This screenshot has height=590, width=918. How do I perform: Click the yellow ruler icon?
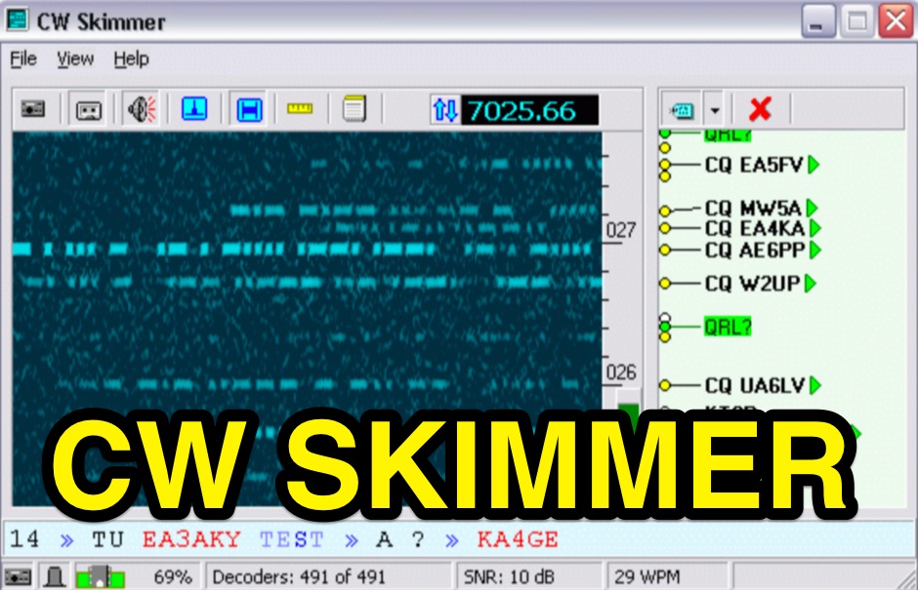tap(300, 108)
